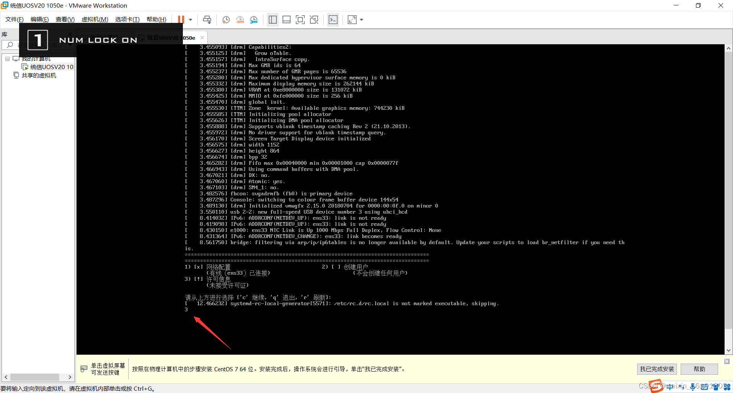The width and height of the screenshot is (733, 393).
Task: Click the VMware Workstation title bar icon
Action: 5,5
